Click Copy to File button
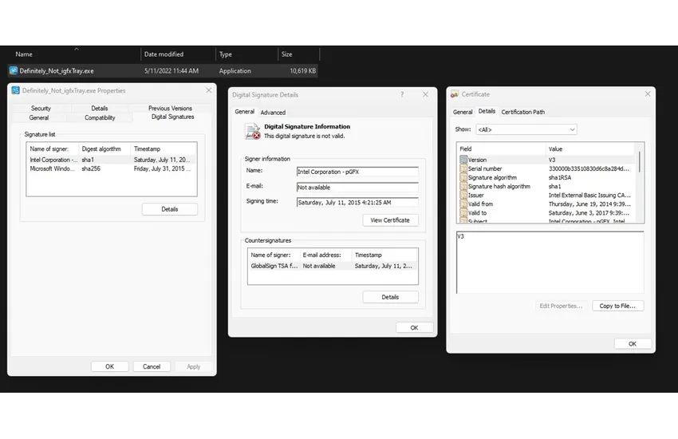 pos(617,306)
